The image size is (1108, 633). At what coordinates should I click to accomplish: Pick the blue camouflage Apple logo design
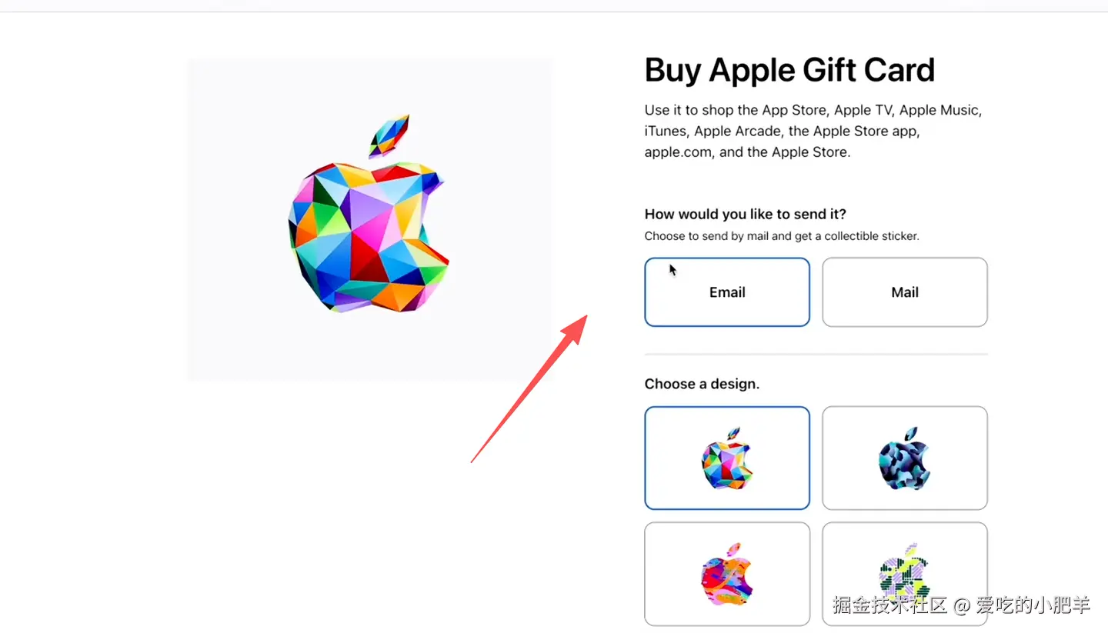coord(905,458)
